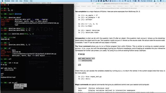Click '# ex.py' code line in web page

click(x=81, y=54)
